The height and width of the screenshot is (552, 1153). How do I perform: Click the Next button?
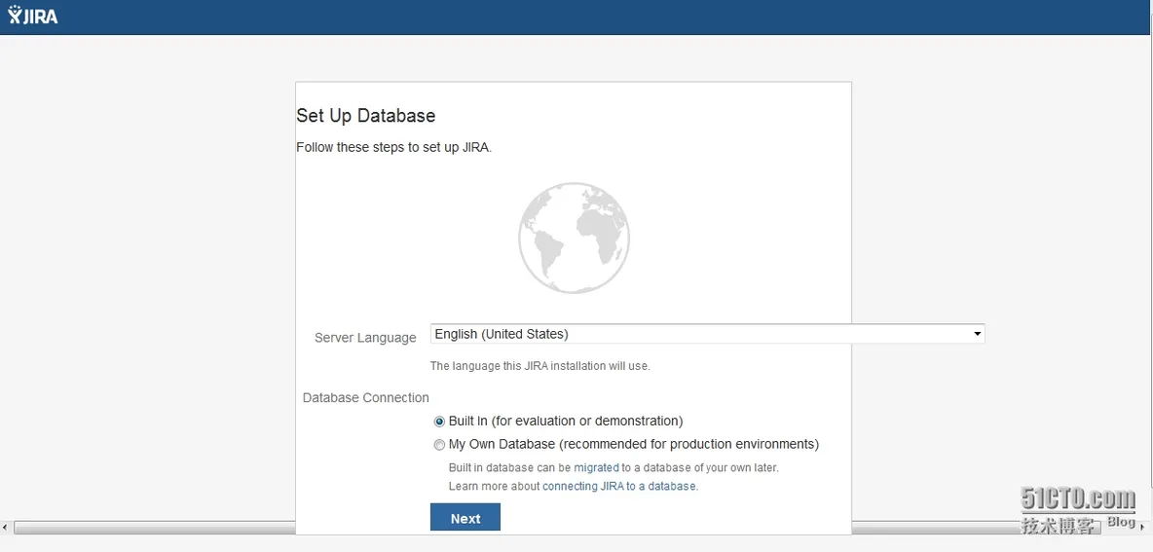[x=465, y=518]
